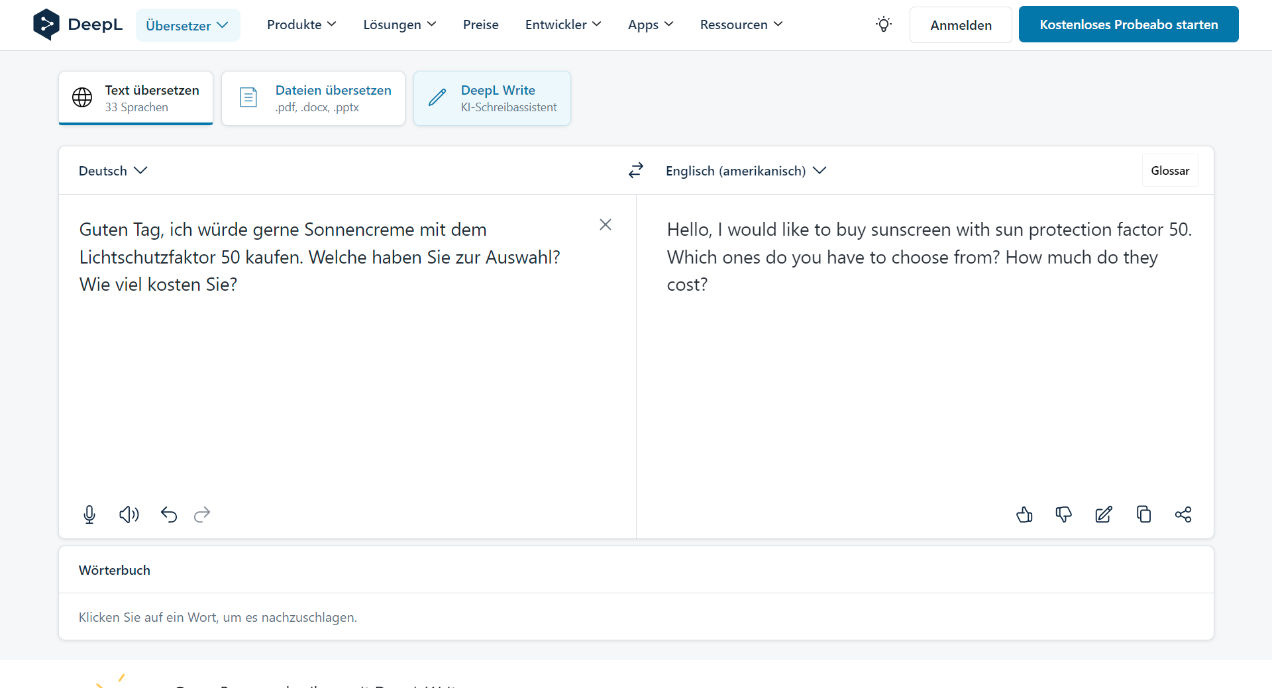The width and height of the screenshot is (1272, 688).
Task: Share the translation via the share icon
Action: 1184,515
